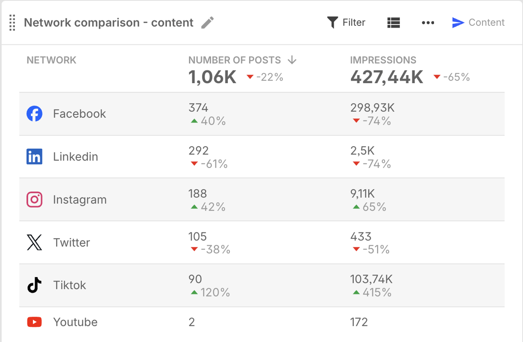Open the ellipsis options menu
523x342 pixels.
pos(428,23)
